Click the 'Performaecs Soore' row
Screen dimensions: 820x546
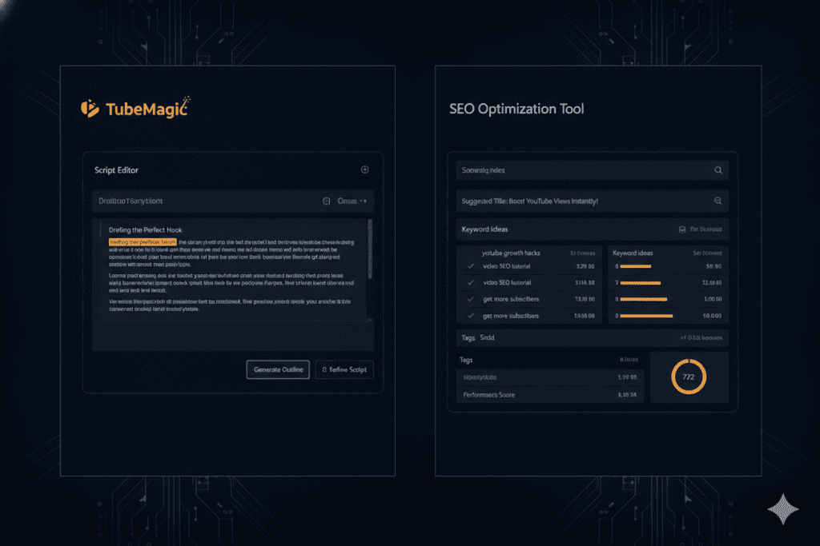(550, 395)
